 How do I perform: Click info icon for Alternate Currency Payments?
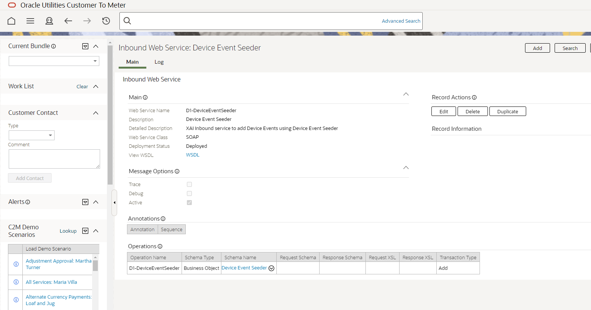[16, 300]
